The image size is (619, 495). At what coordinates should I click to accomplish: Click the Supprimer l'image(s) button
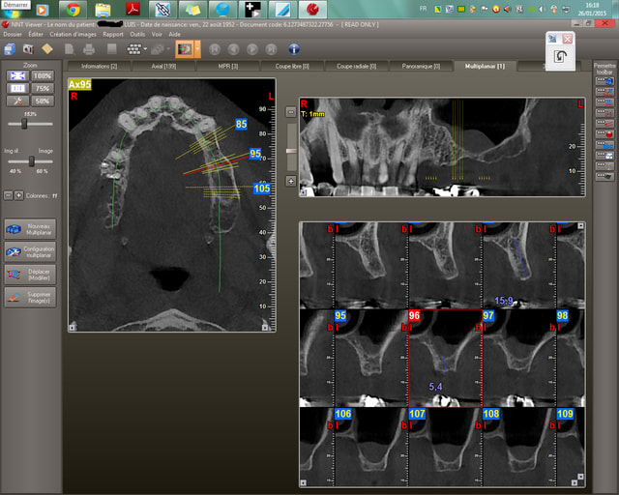tap(31, 299)
